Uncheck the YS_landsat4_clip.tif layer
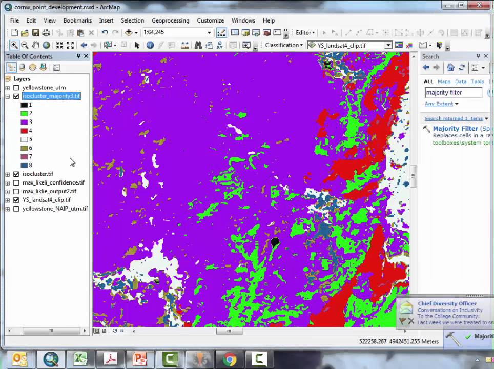 [x=16, y=200]
